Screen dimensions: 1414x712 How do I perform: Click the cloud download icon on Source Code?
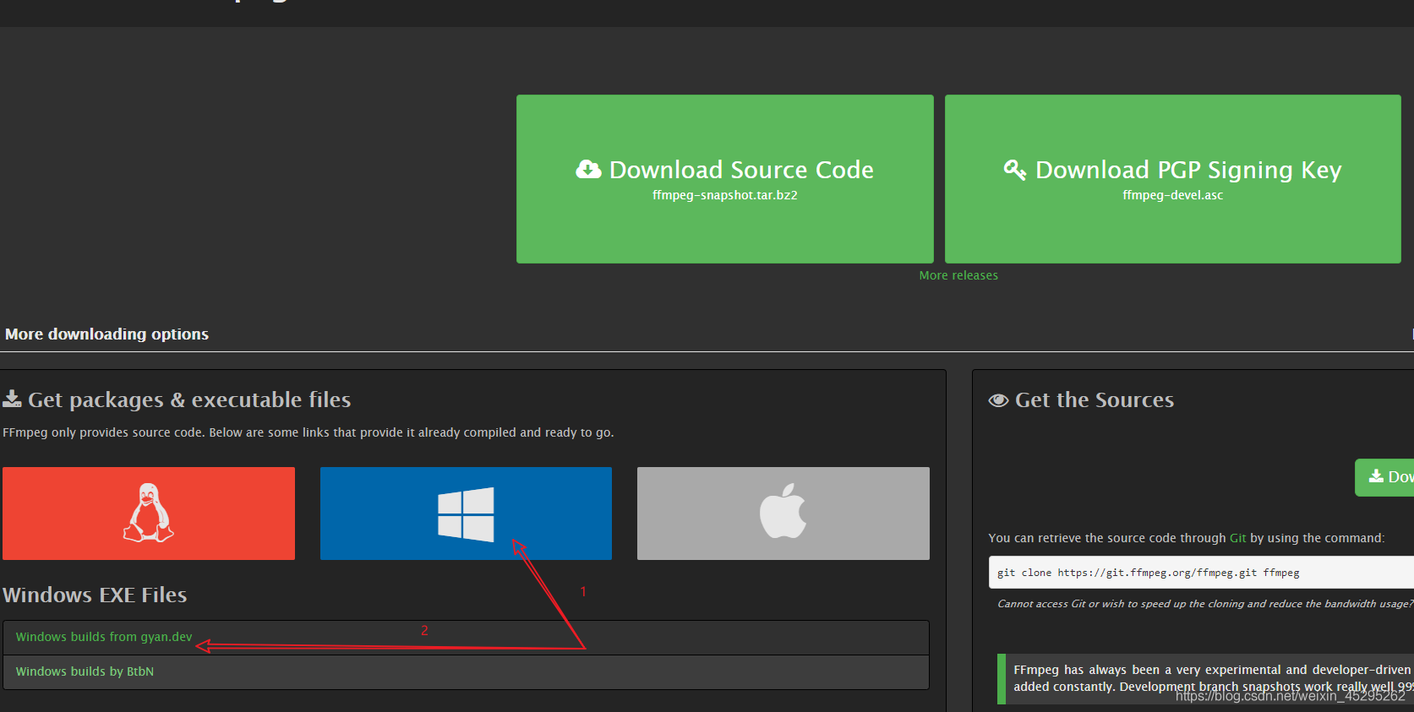tap(588, 170)
